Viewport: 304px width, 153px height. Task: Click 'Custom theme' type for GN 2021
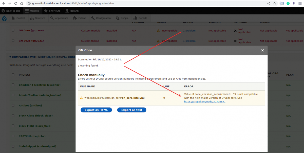90,41
